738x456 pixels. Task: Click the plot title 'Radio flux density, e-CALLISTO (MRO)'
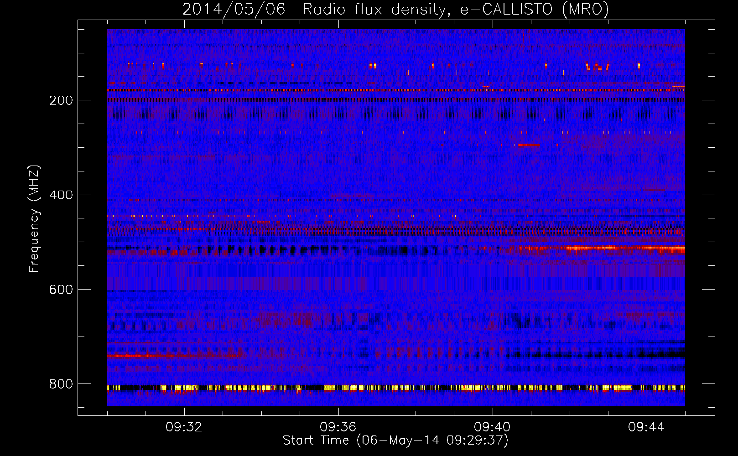point(456,9)
